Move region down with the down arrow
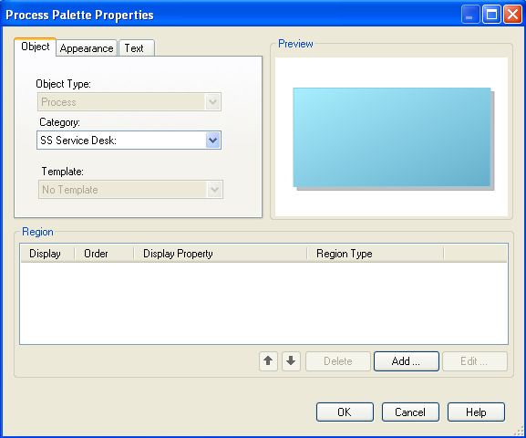 [291, 361]
